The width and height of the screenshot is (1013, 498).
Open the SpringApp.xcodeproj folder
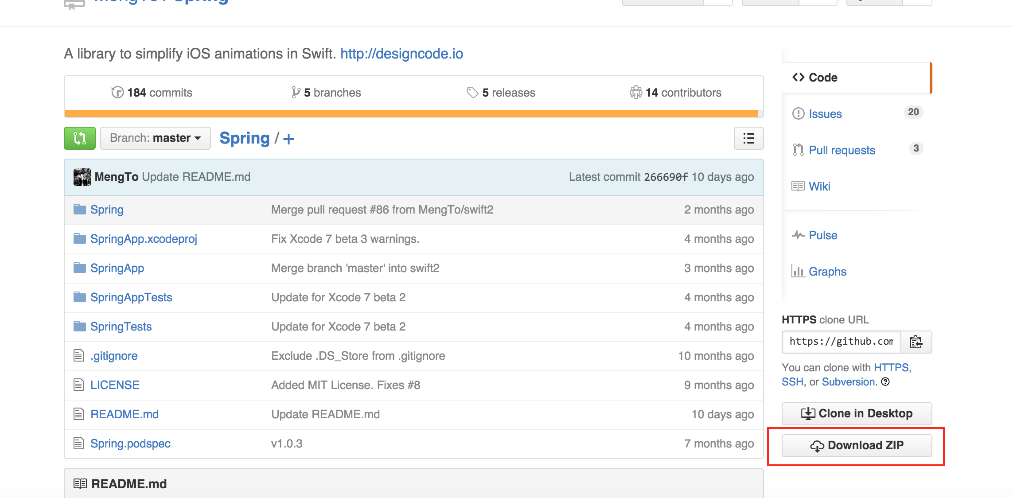pyautogui.click(x=144, y=239)
